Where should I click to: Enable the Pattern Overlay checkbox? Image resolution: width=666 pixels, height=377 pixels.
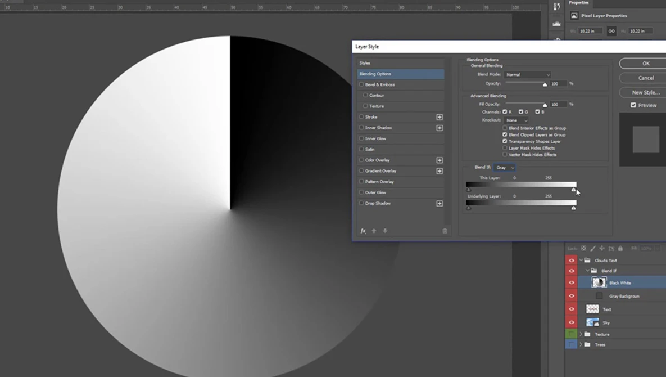(361, 182)
